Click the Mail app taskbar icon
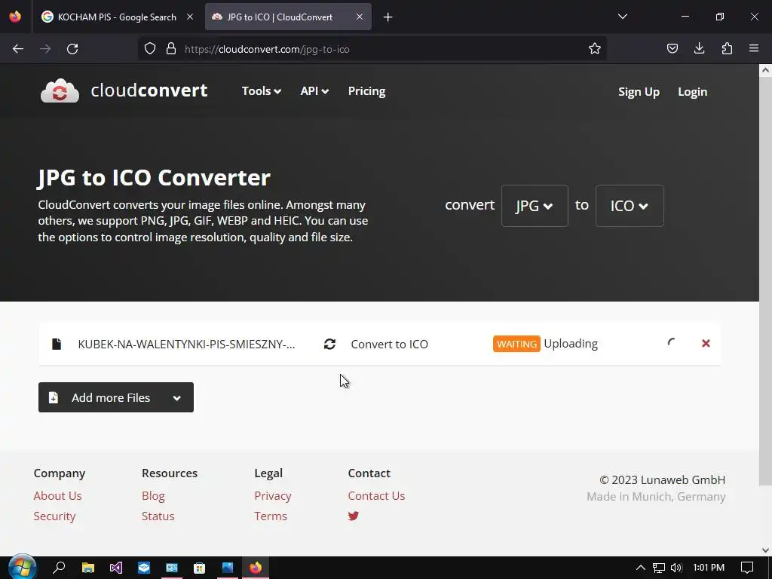 (144, 568)
